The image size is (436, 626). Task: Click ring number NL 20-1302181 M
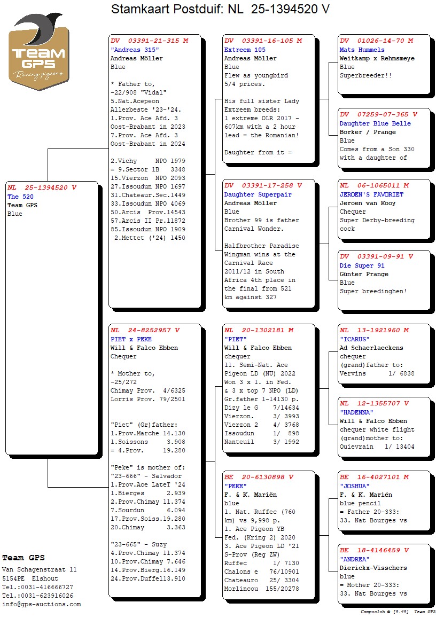coord(259,330)
